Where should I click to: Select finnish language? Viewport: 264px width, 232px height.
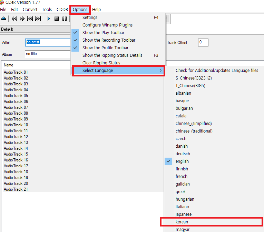click(214, 169)
